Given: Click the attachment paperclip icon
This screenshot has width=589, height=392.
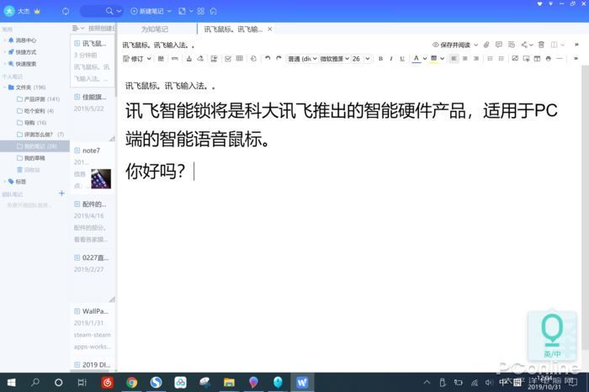Looking at the screenshot, I should (486, 45).
